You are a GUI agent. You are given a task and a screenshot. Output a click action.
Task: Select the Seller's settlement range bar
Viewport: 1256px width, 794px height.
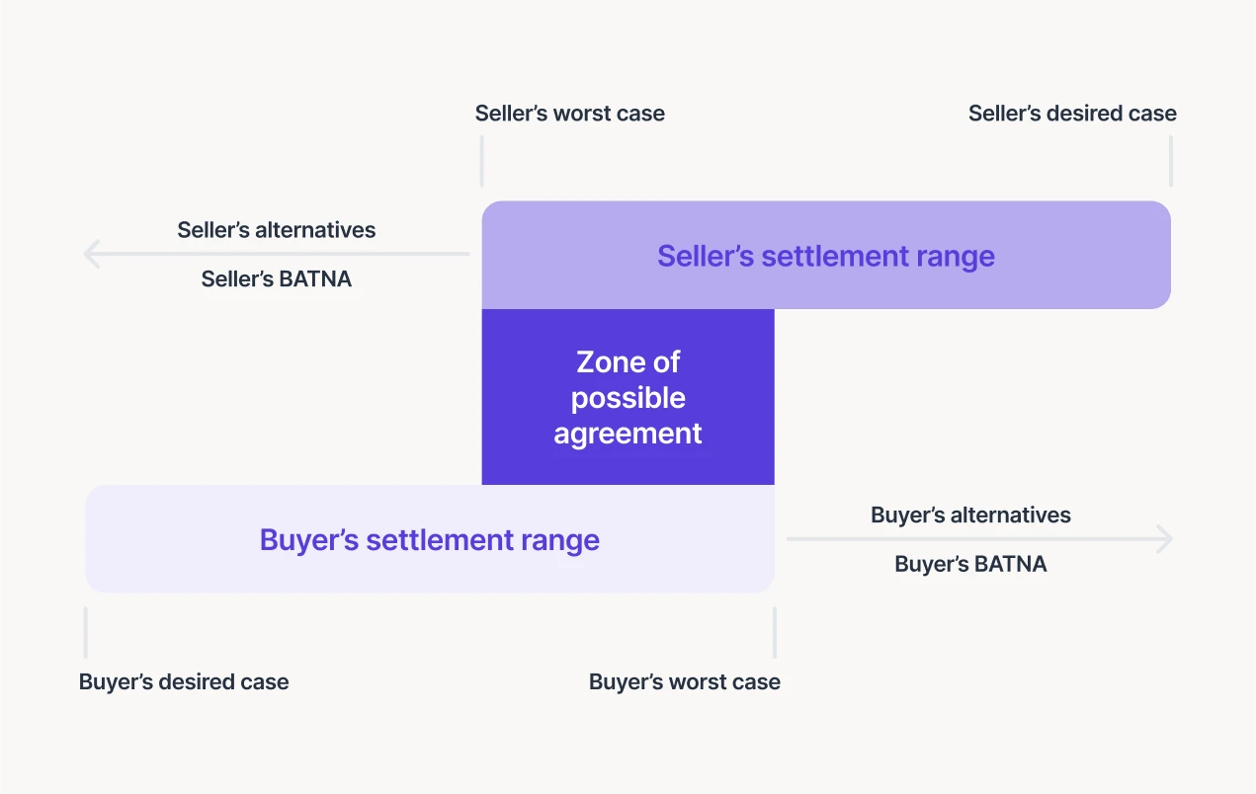[x=826, y=255]
